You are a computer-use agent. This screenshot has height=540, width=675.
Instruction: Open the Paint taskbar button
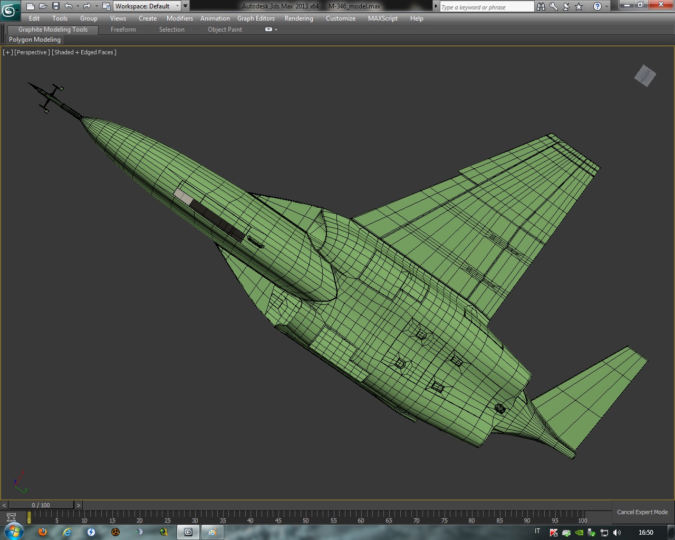point(212,532)
